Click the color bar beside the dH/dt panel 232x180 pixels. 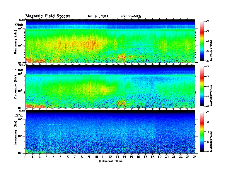pos(202,41)
